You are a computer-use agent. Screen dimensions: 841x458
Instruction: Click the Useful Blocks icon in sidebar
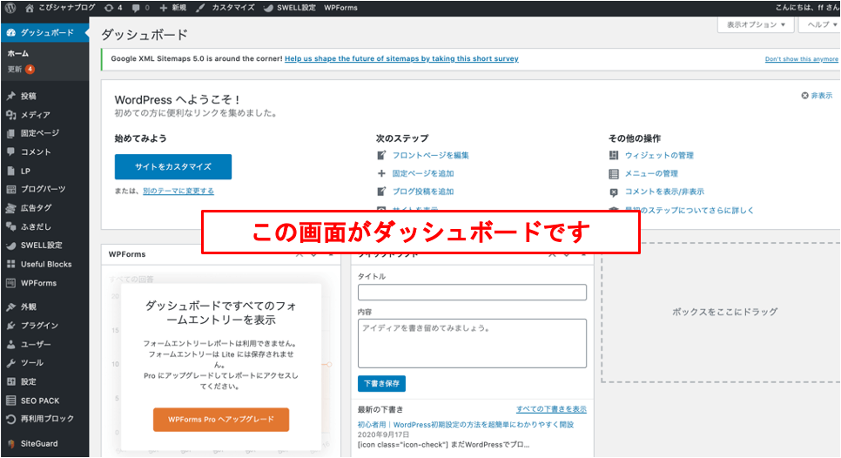pyautogui.click(x=10, y=265)
